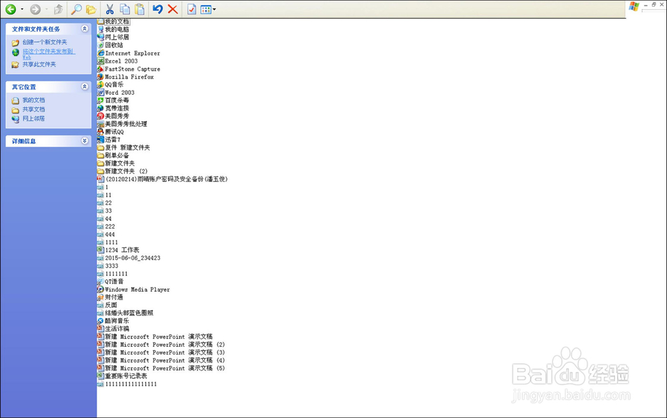Click the blue Undo arrow
Viewport: 667px width, 418px height.
tap(158, 9)
